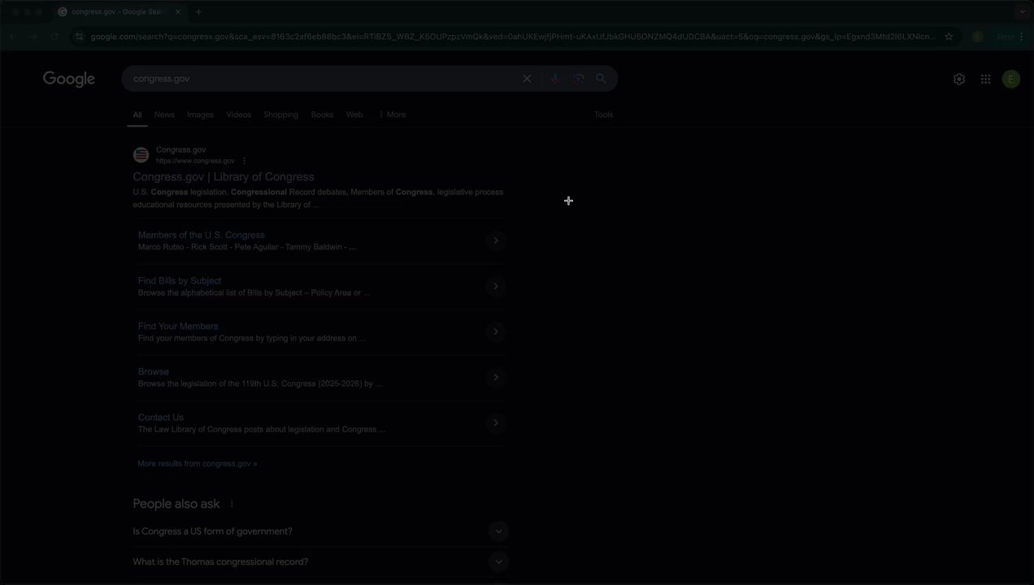Click the Congress.gov site favicon
Image resolution: width=1034 pixels, height=585 pixels.
click(x=141, y=154)
